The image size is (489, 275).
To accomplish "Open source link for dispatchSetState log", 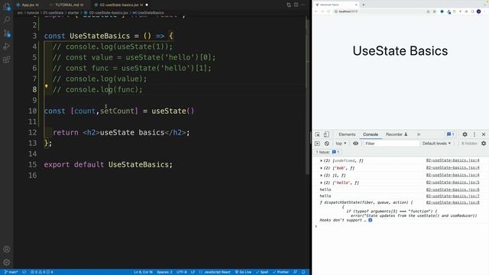I will 452,202.
